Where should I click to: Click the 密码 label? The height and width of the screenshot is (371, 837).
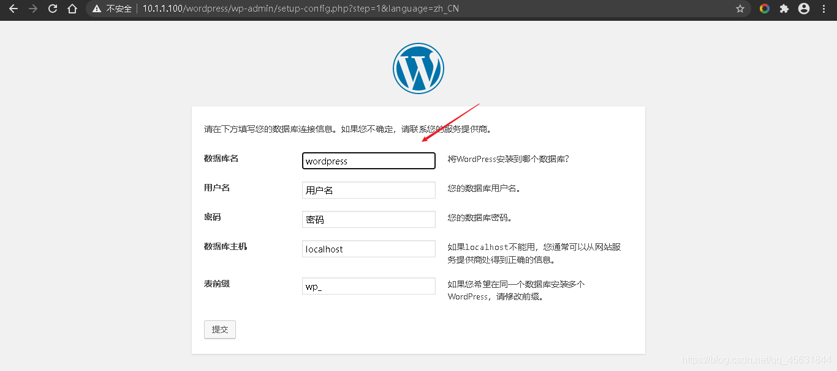point(213,217)
